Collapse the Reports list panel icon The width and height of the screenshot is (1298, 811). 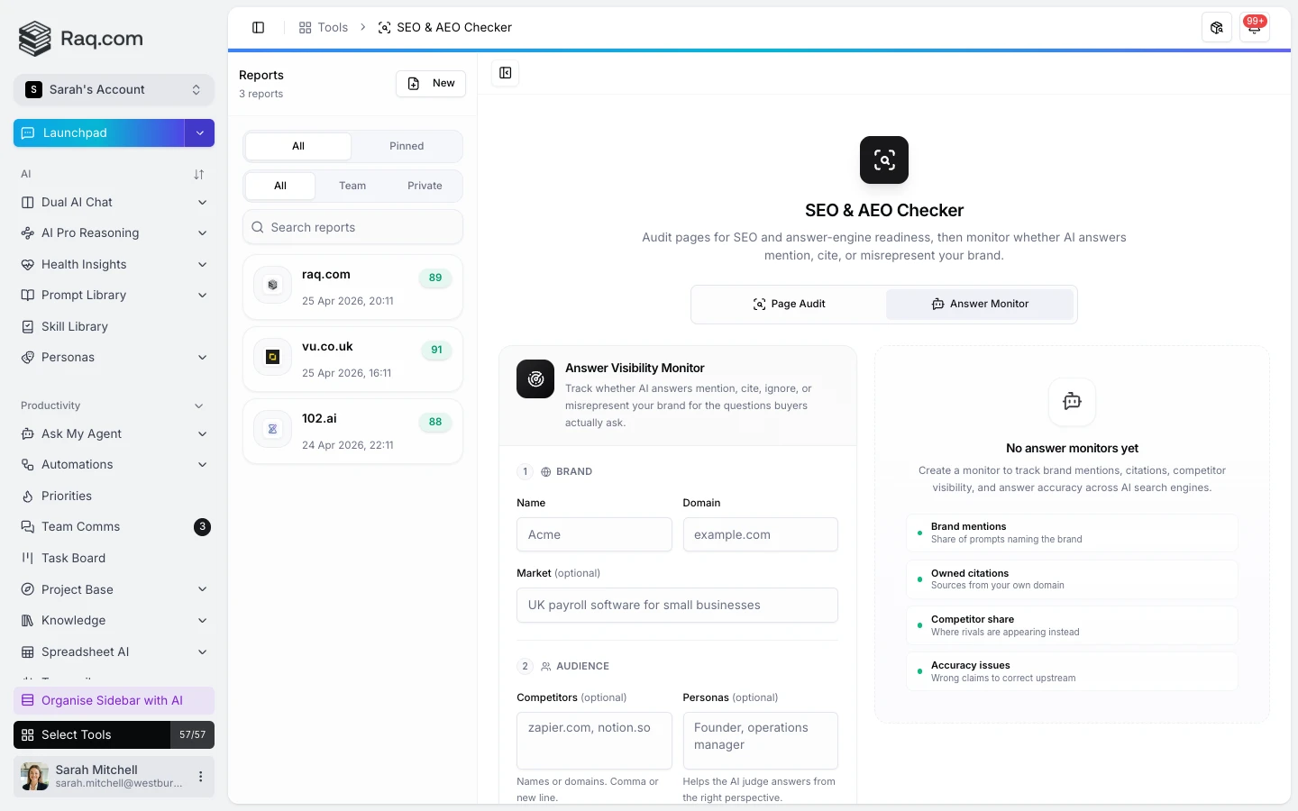505,74
